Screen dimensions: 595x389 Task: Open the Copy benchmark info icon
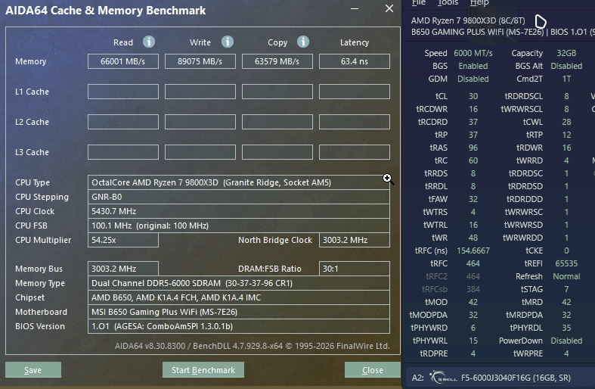coord(303,42)
